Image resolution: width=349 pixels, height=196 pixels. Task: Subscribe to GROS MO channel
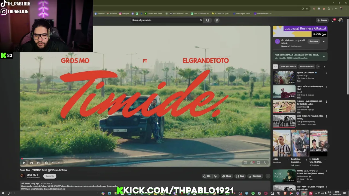click(x=50, y=176)
